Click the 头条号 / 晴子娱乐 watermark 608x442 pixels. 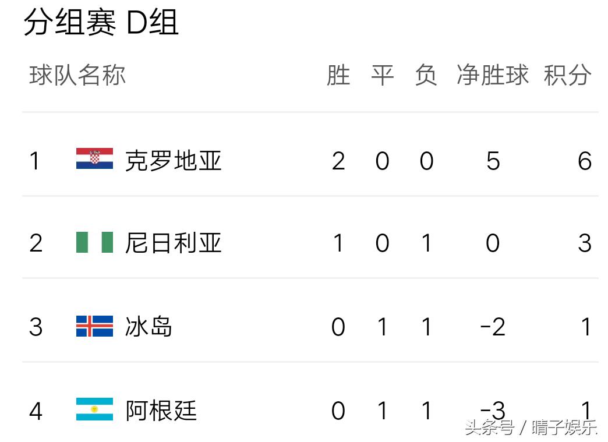(531, 429)
